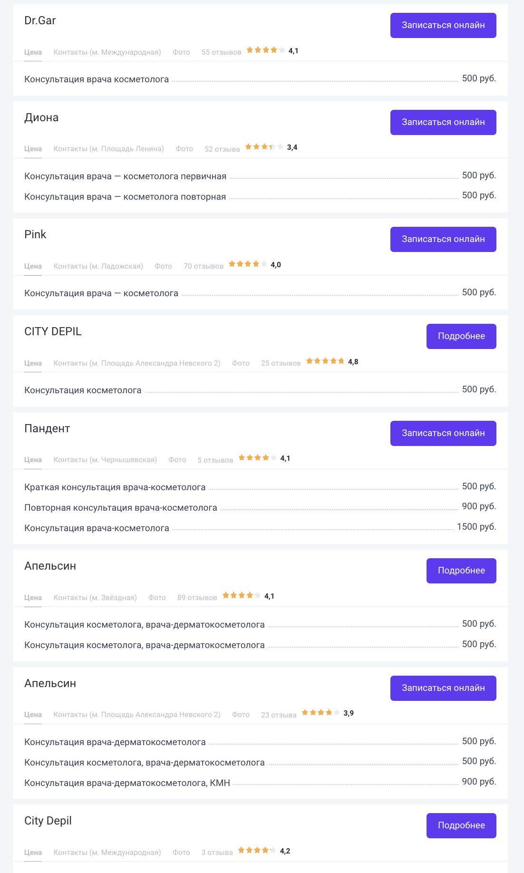Screen dimensions: 524x873
Task: Open the 55 отзывов reviews for Dr.Gar
Action: [221, 52]
